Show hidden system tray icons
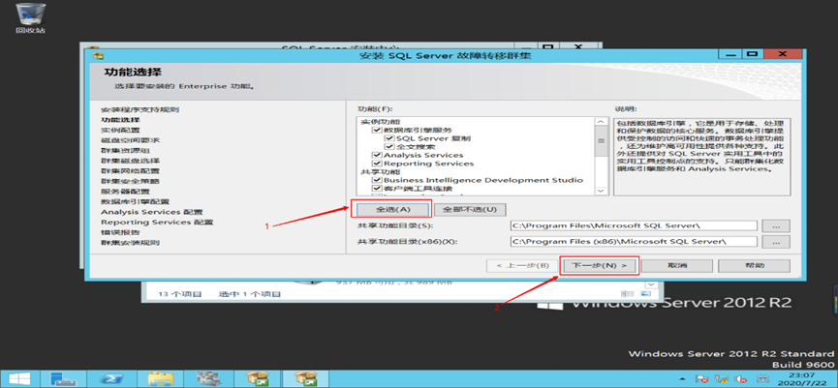 click(x=684, y=379)
